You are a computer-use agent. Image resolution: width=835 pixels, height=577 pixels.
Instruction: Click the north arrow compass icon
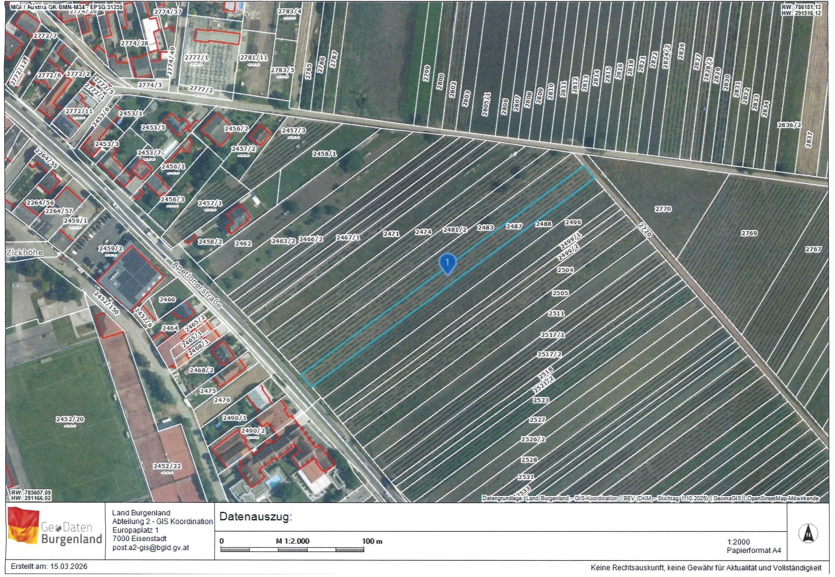(808, 533)
